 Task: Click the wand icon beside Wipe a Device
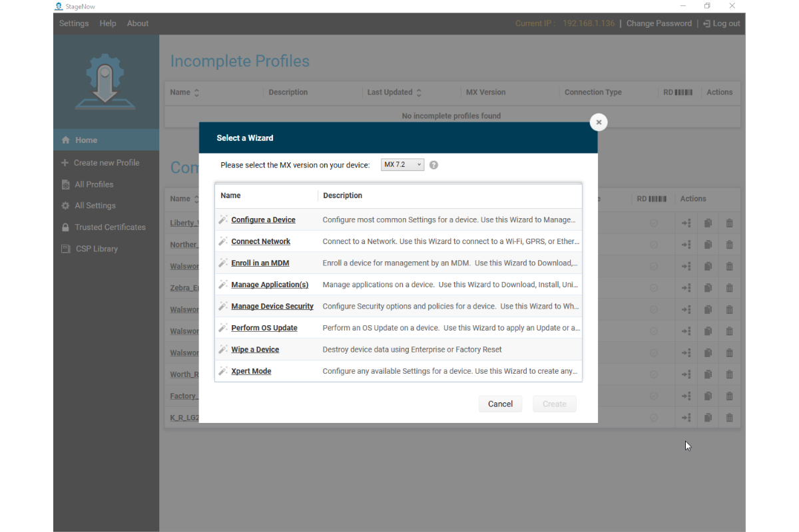[x=222, y=349]
